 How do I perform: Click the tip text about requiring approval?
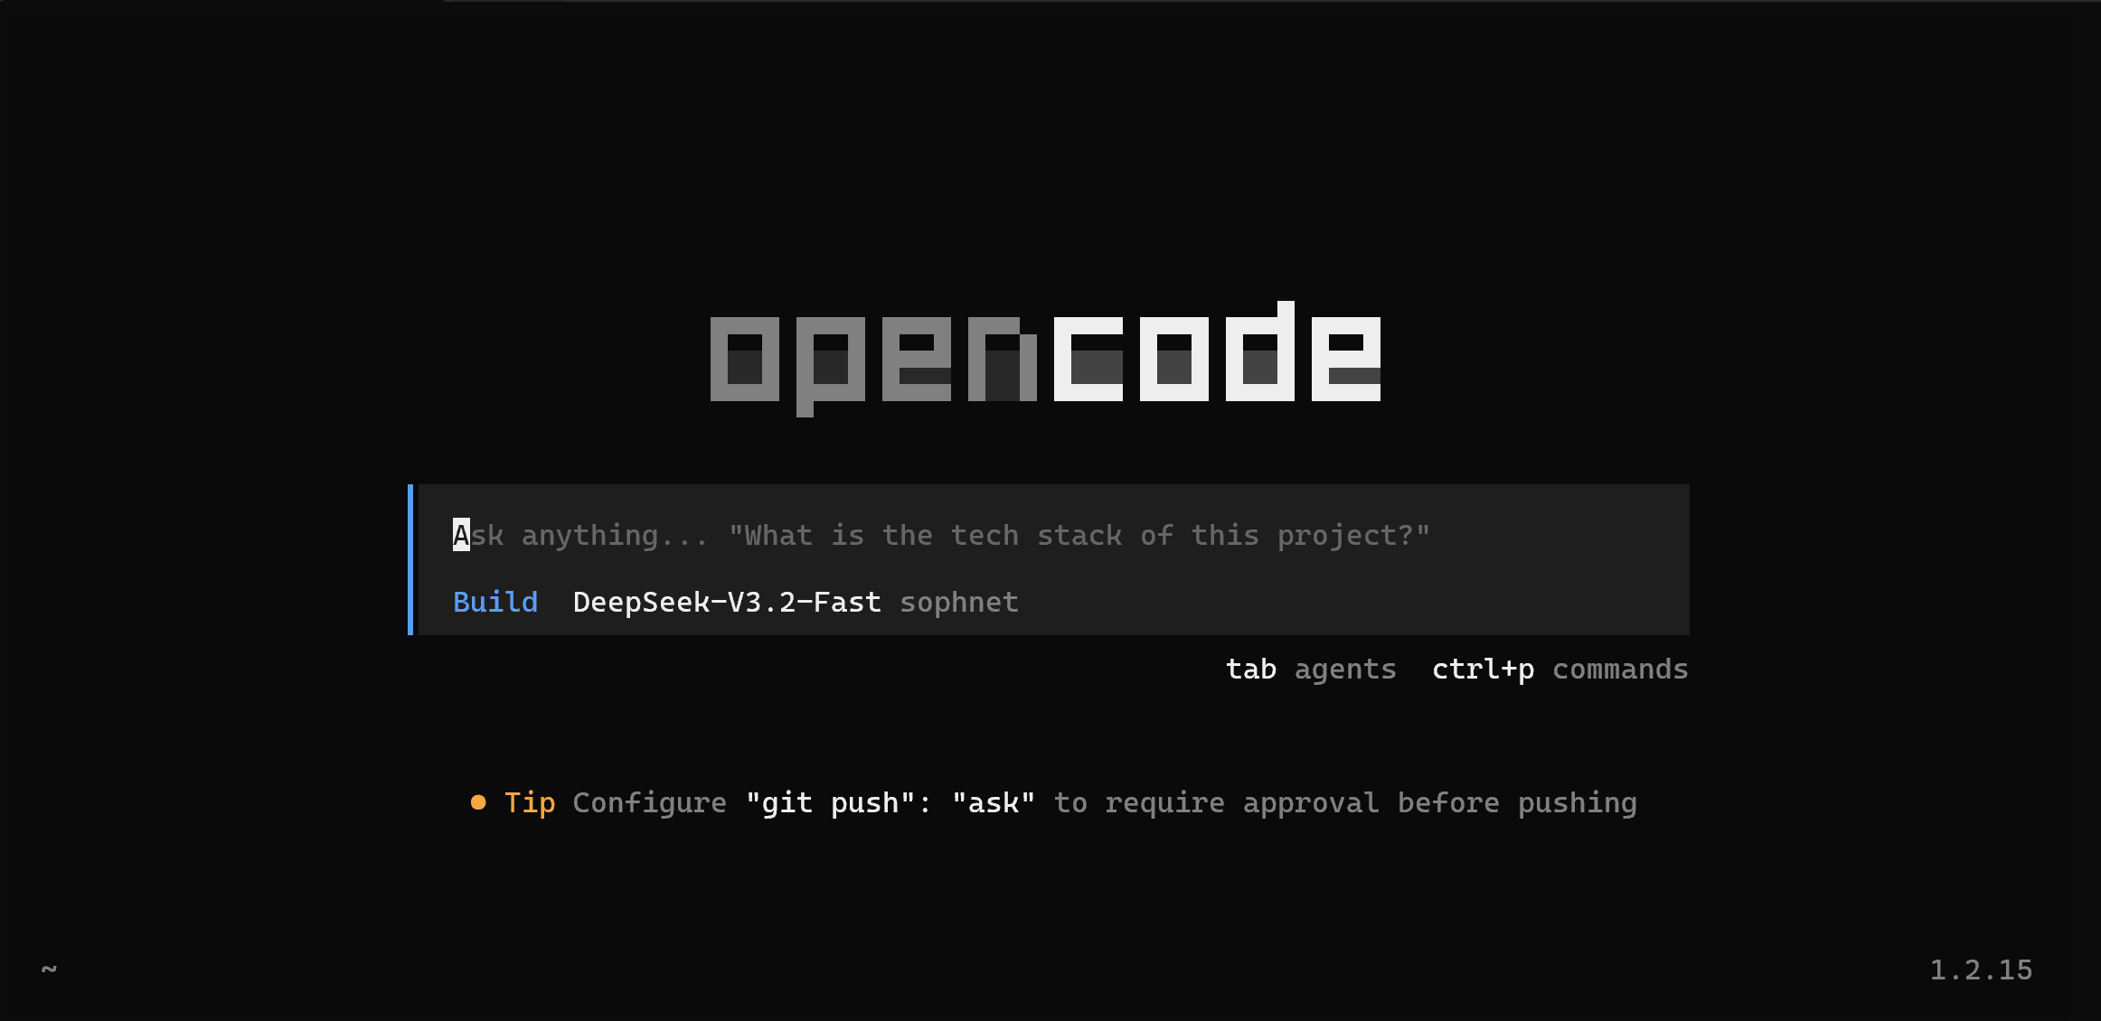click(x=1345, y=802)
